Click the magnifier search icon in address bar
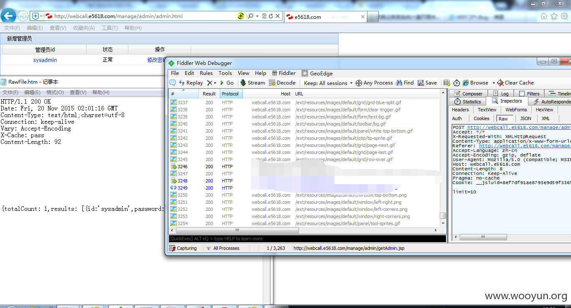This screenshot has width=571, height=308. pyautogui.click(x=250, y=16)
